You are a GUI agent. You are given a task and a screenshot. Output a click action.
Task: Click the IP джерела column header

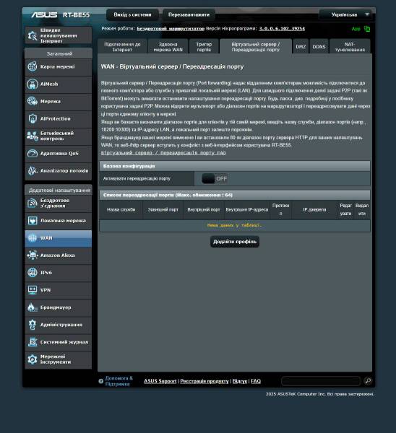[314, 209]
